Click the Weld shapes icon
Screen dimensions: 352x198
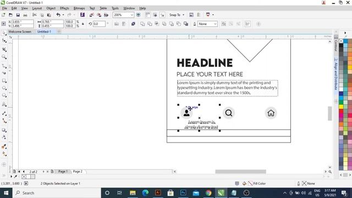[142, 24]
